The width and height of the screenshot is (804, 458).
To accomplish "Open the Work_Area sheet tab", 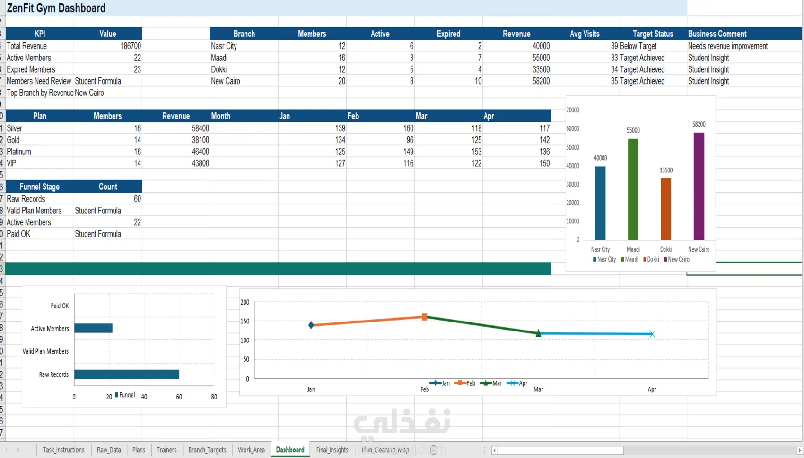I will [251, 450].
